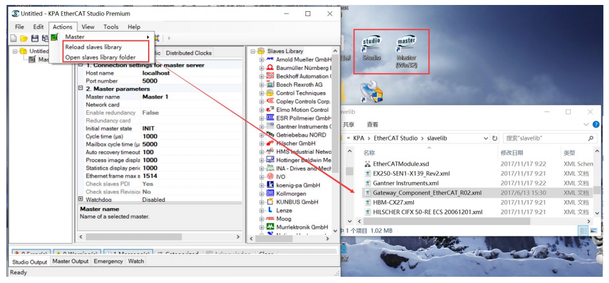Select HBM-CX27.xml file in slavelib
The width and height of the screenshot is (609, 283).
(393, 202)
